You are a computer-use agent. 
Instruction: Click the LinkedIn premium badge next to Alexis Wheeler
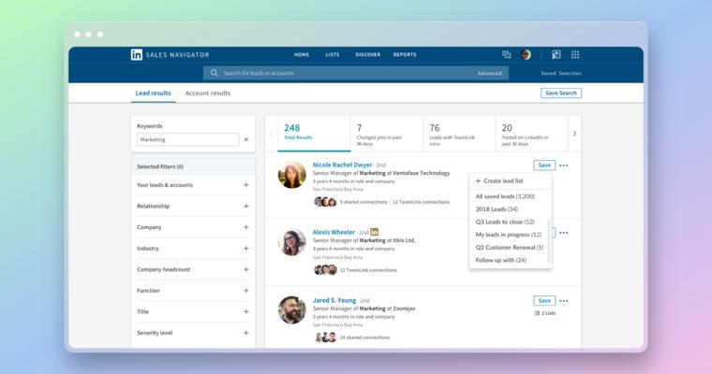click(375, 231)
